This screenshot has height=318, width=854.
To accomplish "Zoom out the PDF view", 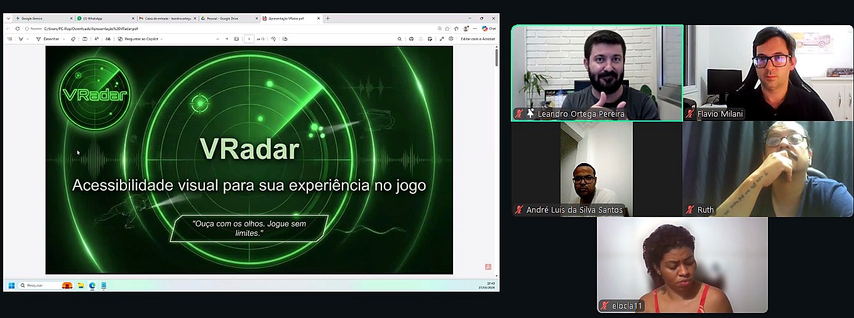I will click(x=217, y=39).
